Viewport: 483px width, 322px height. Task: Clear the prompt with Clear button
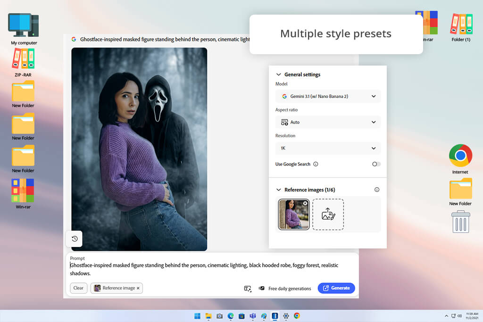pos(78,288)
